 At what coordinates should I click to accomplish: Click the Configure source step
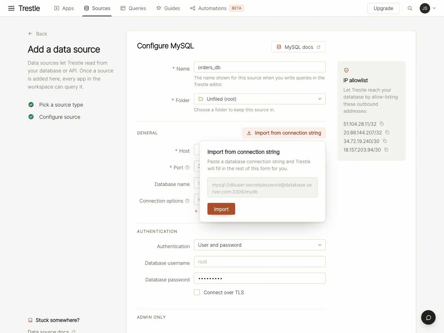click(x=60, y=117)
